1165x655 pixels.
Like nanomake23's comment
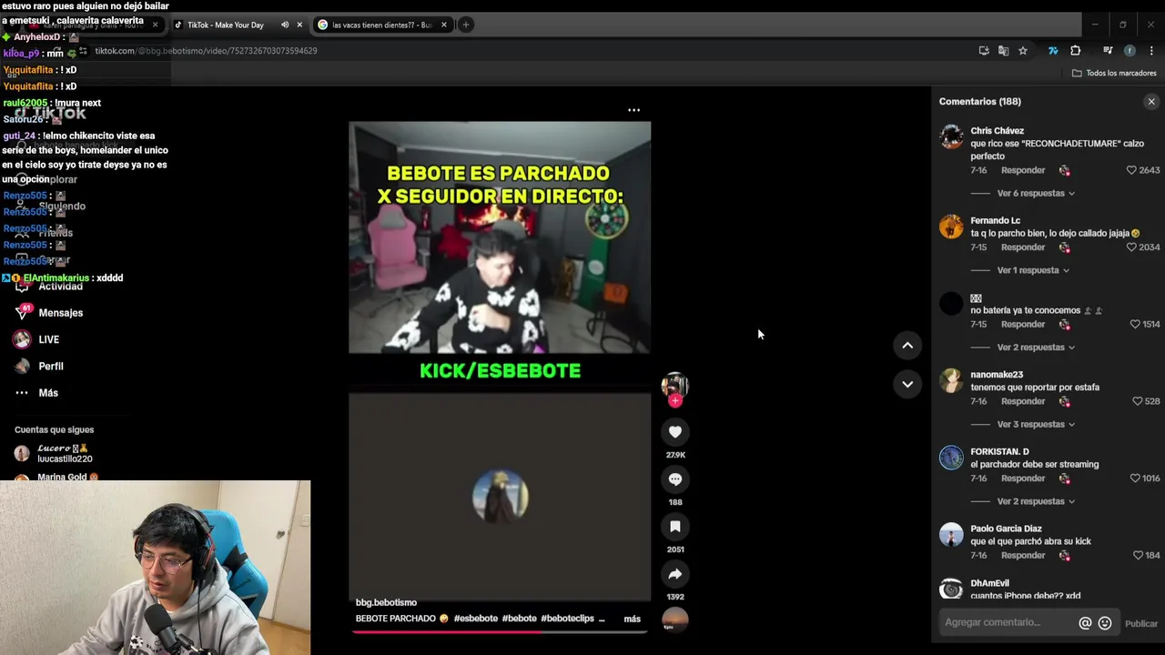click(x=1137, y=401)
